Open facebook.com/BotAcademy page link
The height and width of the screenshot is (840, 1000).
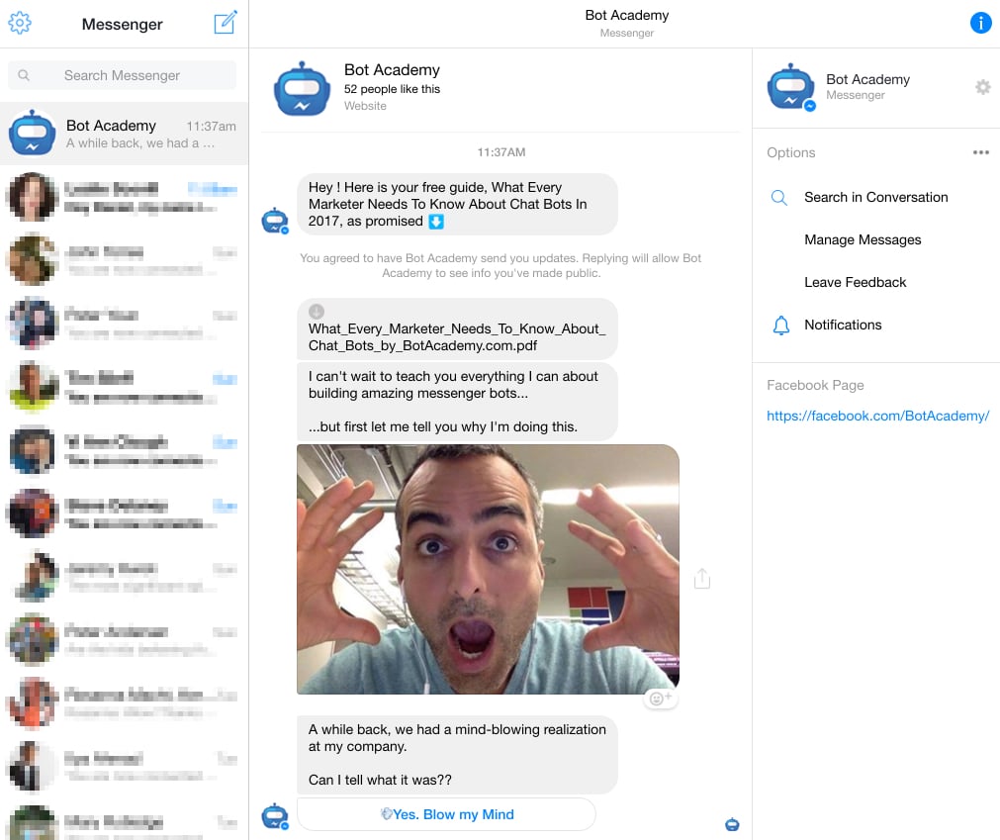pos(877,416)
